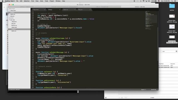Click line 55 function onConnect
The height and width of the screenshot is (100, 178).
47,72
